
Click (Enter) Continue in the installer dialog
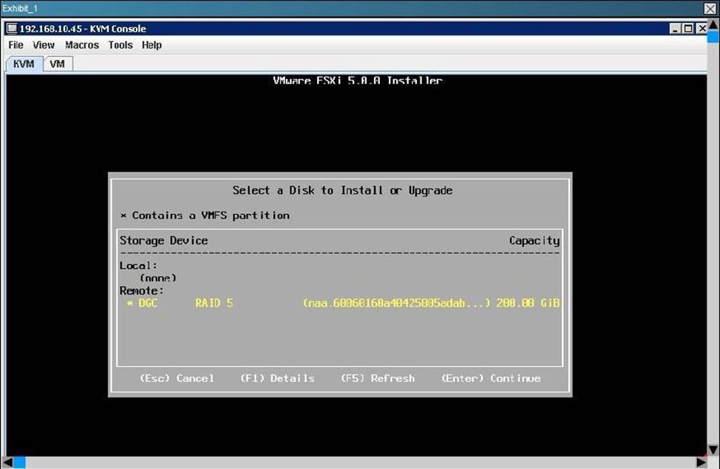[491, 378]
